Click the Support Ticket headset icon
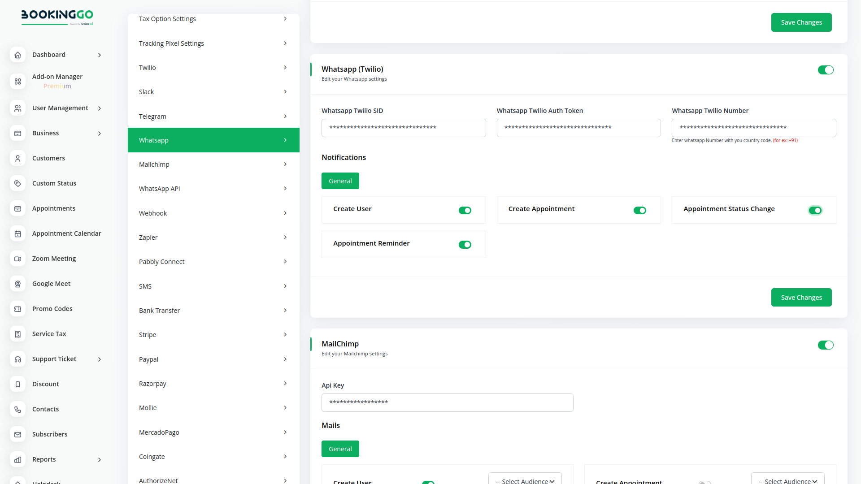 tap(17, 359)
